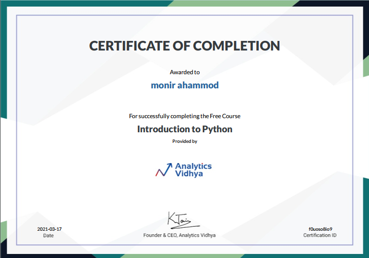This screenshot has width=369, height=258.
Task: Select the course title Introduction to Python
Action: click(x=184, y=129)
